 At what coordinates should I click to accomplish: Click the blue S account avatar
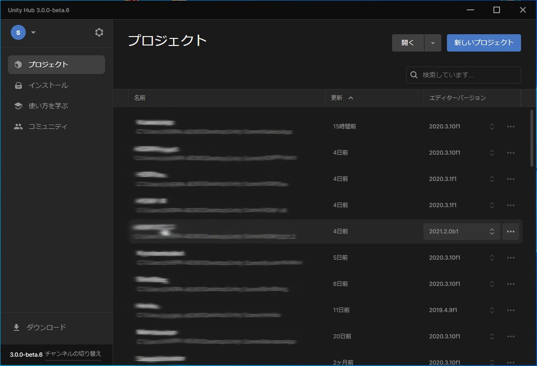pos(18,32)
